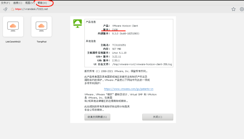
Task: Open the 帮助(H) menu
Action: (42, 3)
